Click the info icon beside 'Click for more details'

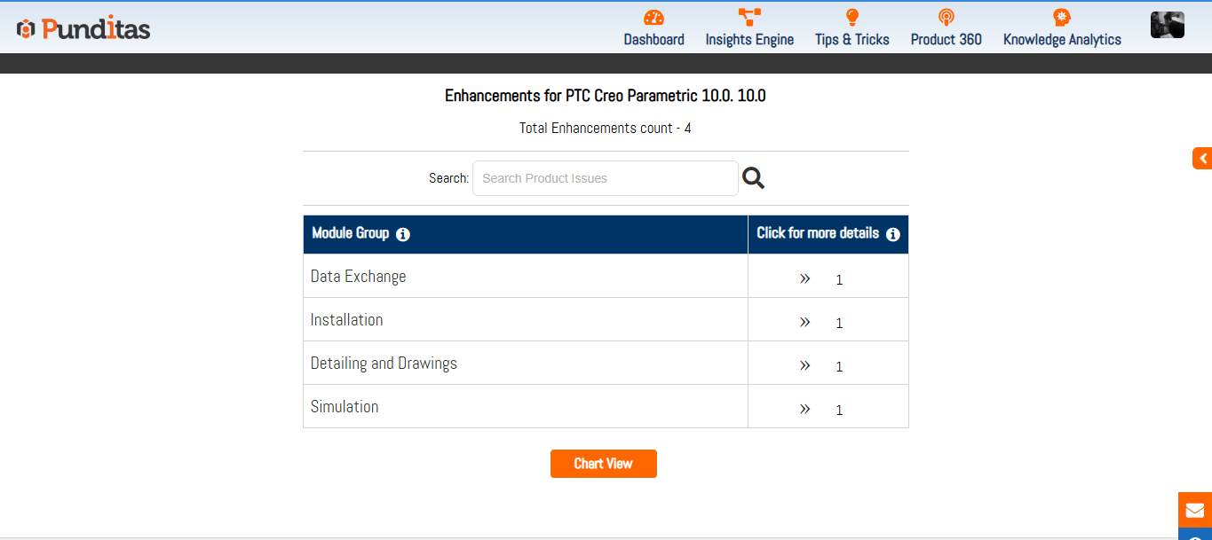[892, 235]
